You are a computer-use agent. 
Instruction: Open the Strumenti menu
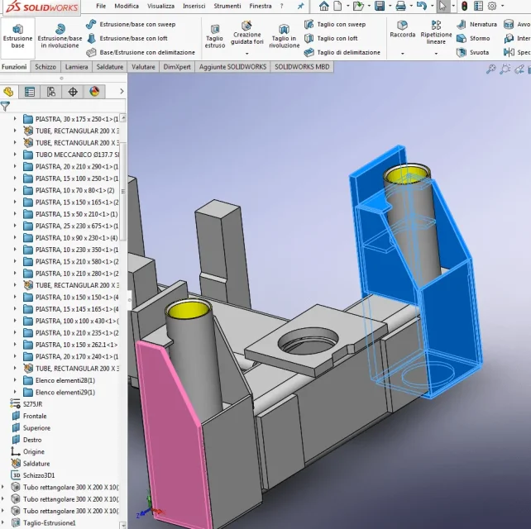(x=227, y=6)
